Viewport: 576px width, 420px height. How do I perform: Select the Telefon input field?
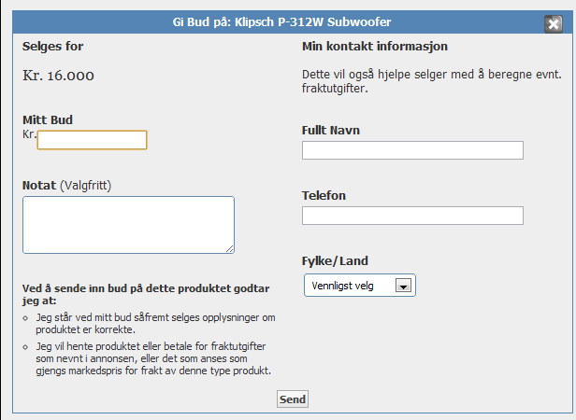coord(412,216)
